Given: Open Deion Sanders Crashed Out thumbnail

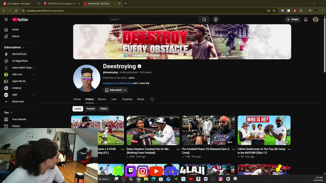Looking at the screenshot, I should (153, 130).
